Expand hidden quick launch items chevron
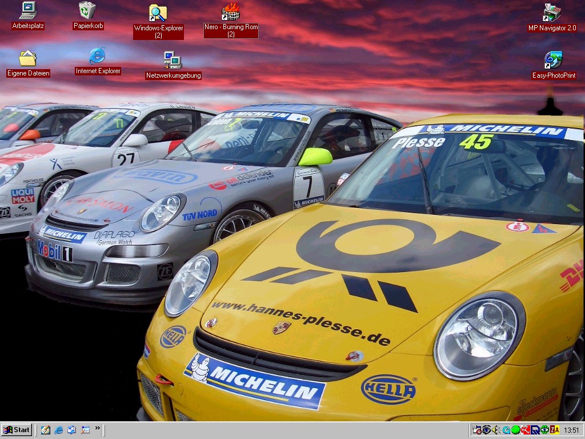 pos(98,428)
